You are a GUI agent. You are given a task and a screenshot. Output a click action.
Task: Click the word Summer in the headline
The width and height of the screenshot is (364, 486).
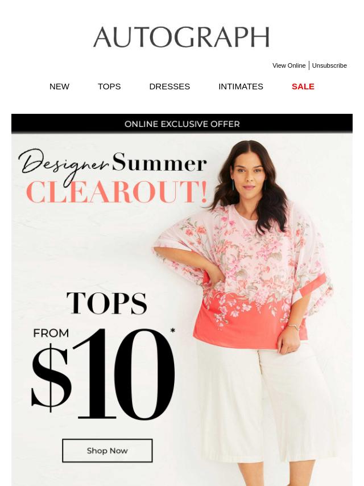[159, 162]
